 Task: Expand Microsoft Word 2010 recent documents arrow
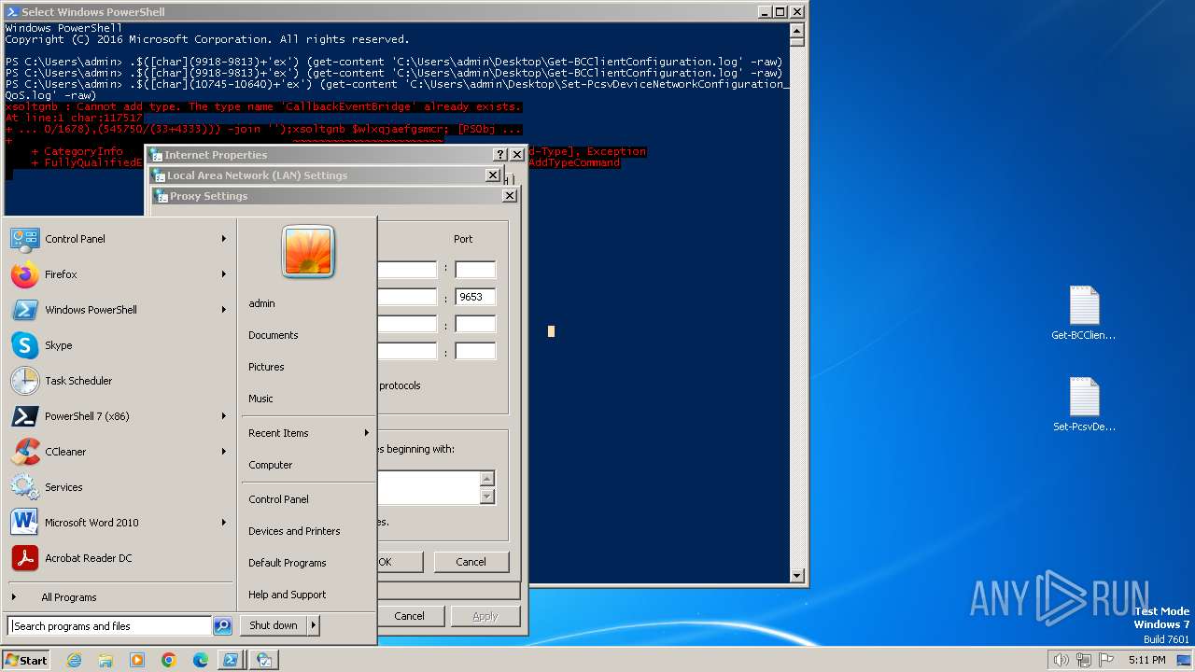pos(224,523)
